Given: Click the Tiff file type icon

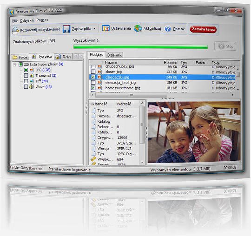Looking at the screenshot, I should (x=32, y=81).
